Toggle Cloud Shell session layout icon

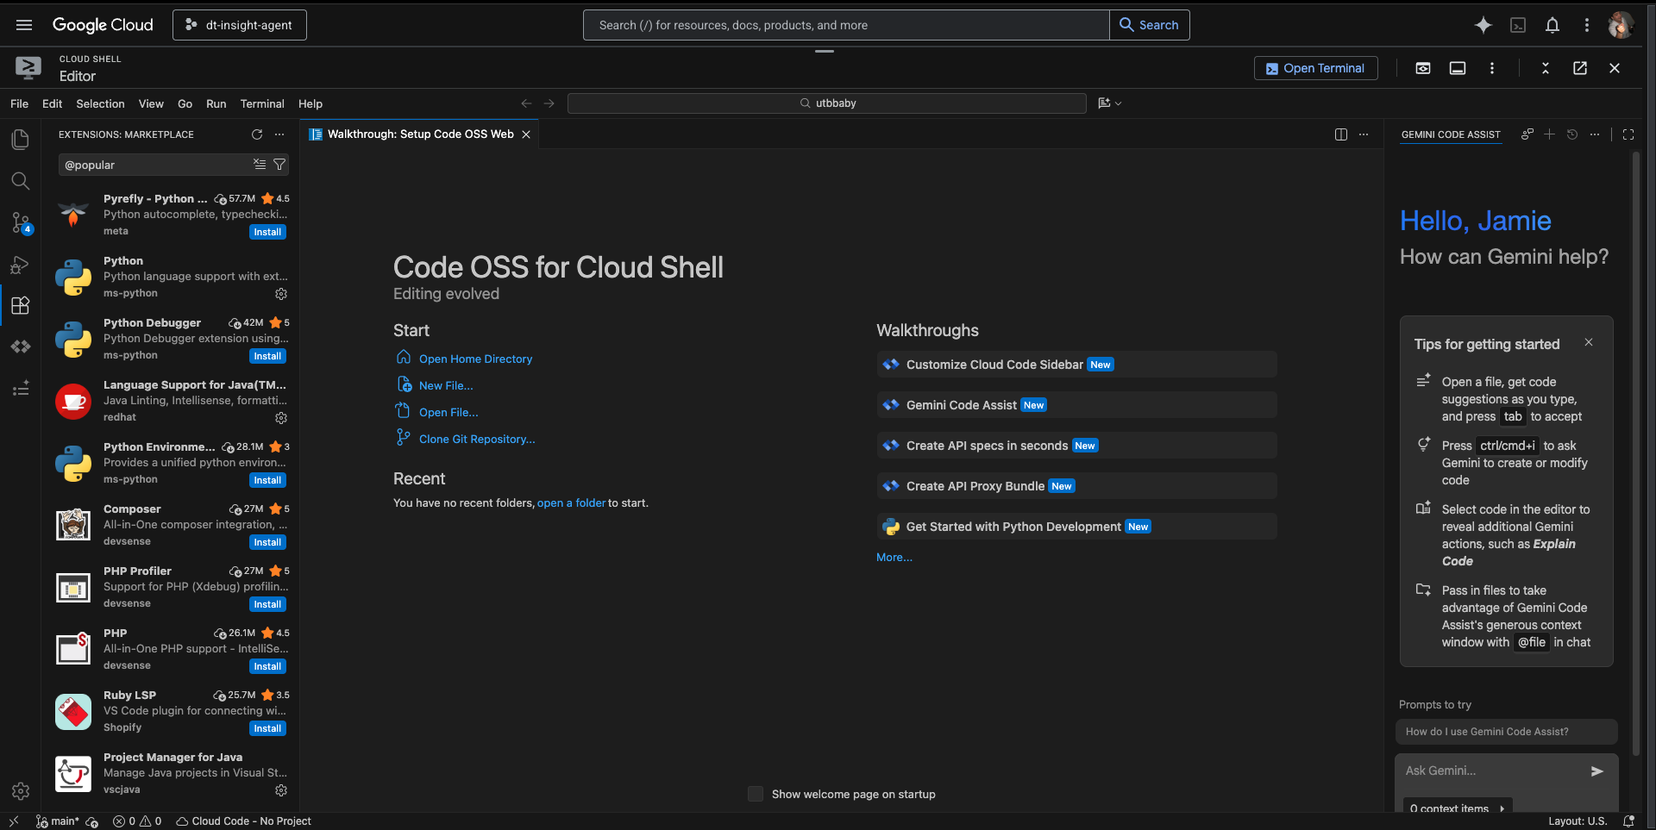click(x=1458, y=68)
